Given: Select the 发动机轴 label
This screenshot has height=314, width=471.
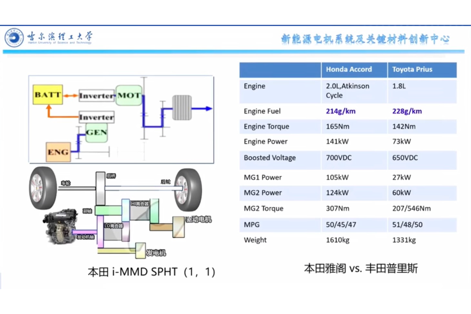Looking at the screenshot, I should (x=85, y=237).
